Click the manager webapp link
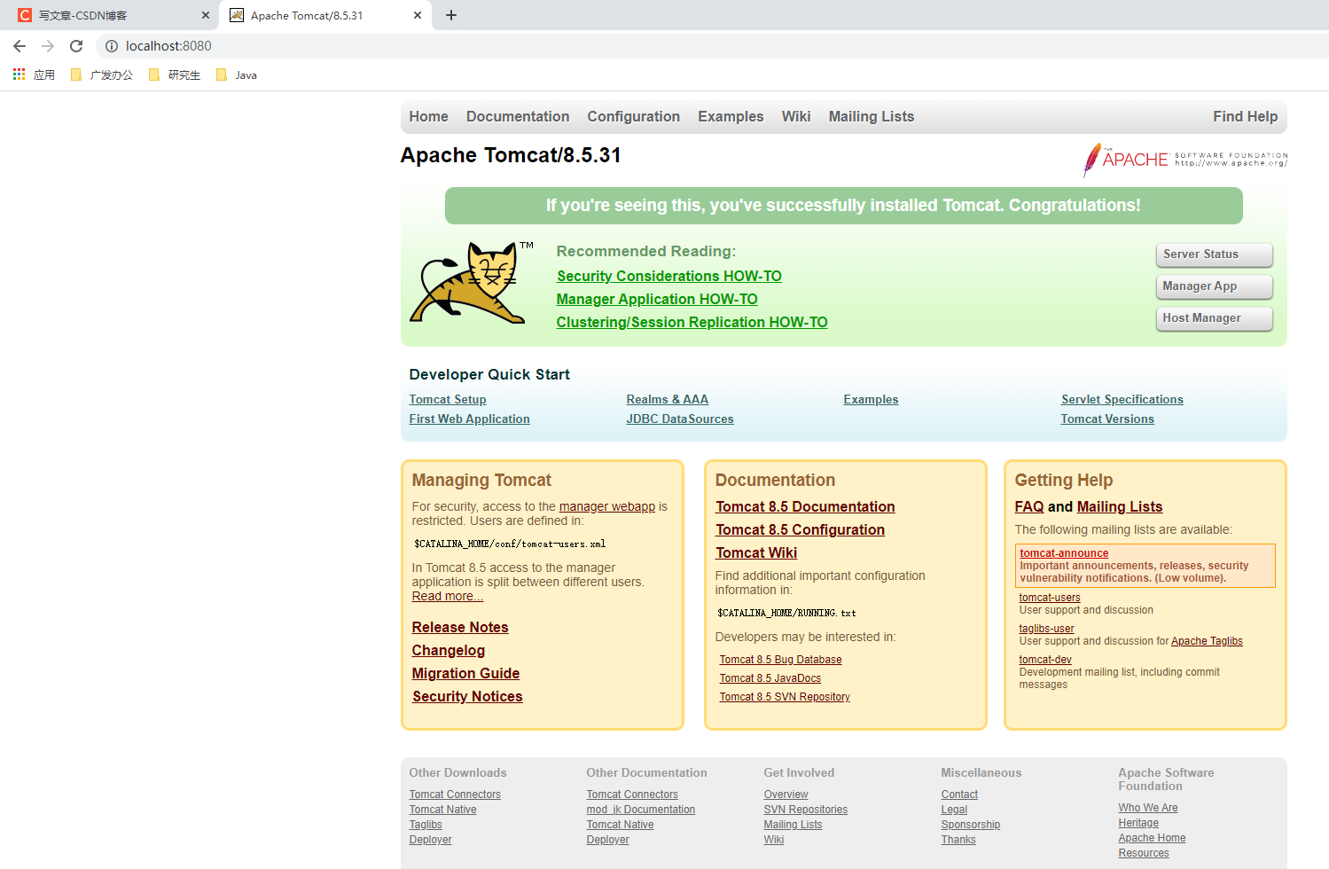The image size is (1329, 869). [607, 507]
